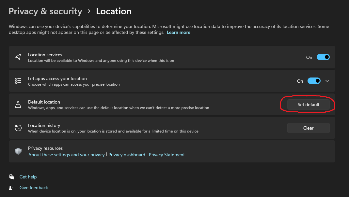Click the app list icon beside Let apps access
349x197 pixels.
click(18, 81)
